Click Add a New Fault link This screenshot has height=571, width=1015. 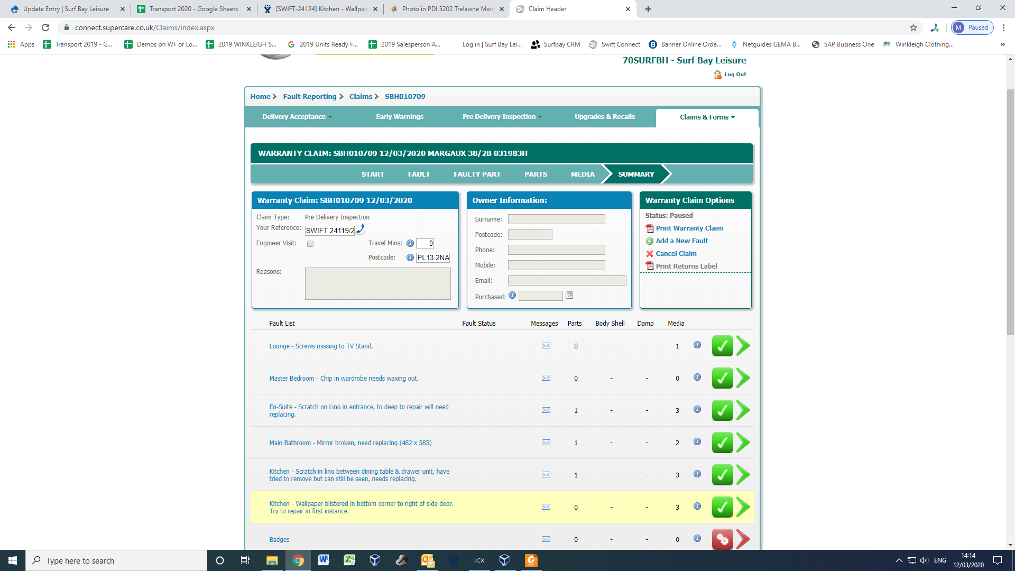click(681, 241)
